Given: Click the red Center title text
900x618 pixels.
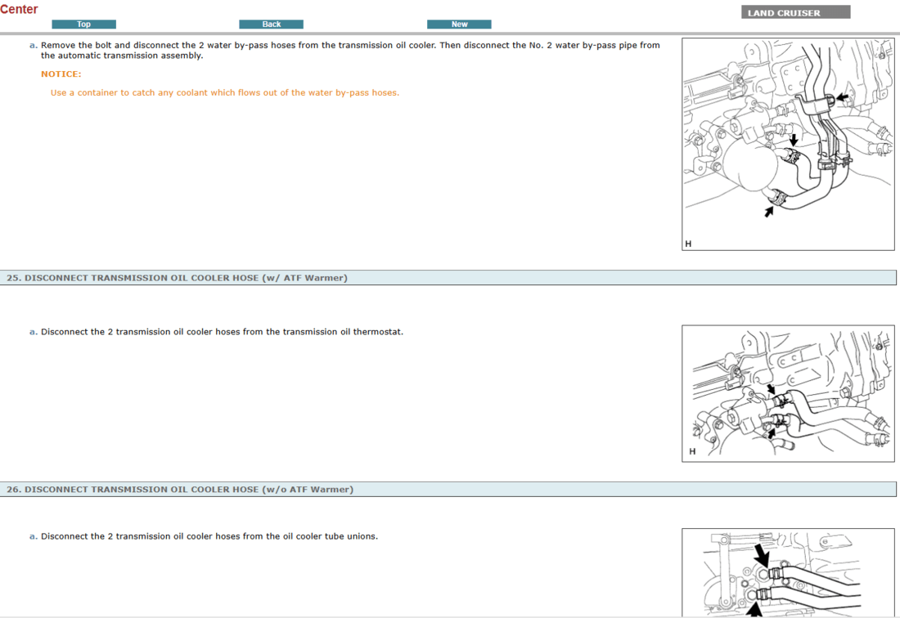Looking at the screenshot, I should click(19, 9).
